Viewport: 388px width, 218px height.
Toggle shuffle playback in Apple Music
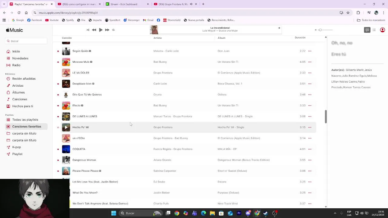[x=88, y=30]
